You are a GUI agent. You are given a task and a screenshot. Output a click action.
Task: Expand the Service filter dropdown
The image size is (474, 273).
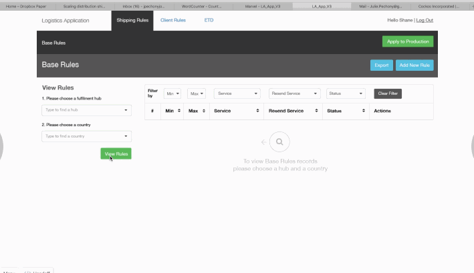[x=237, y=93]
